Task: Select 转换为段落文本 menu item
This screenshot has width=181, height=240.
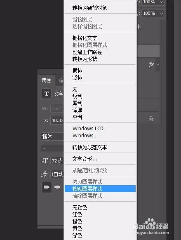Action: coord(100,147)
